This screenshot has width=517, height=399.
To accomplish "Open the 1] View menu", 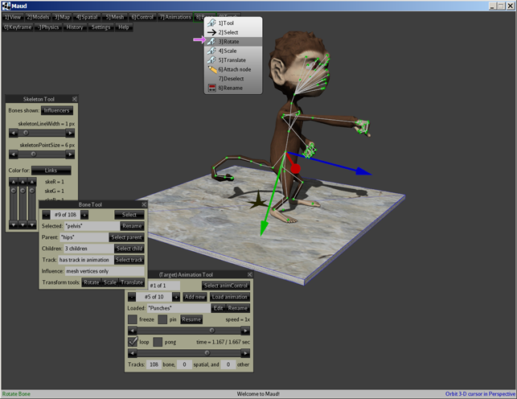I will [13, 17].
